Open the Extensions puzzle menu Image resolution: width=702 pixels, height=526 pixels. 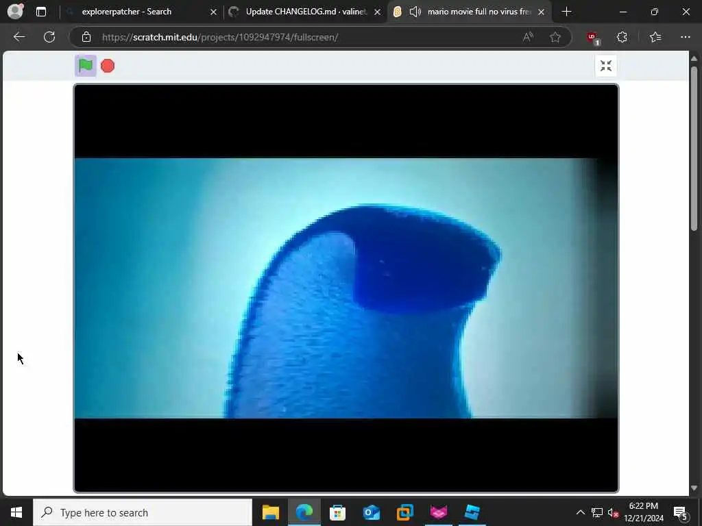tap(622, 37)
